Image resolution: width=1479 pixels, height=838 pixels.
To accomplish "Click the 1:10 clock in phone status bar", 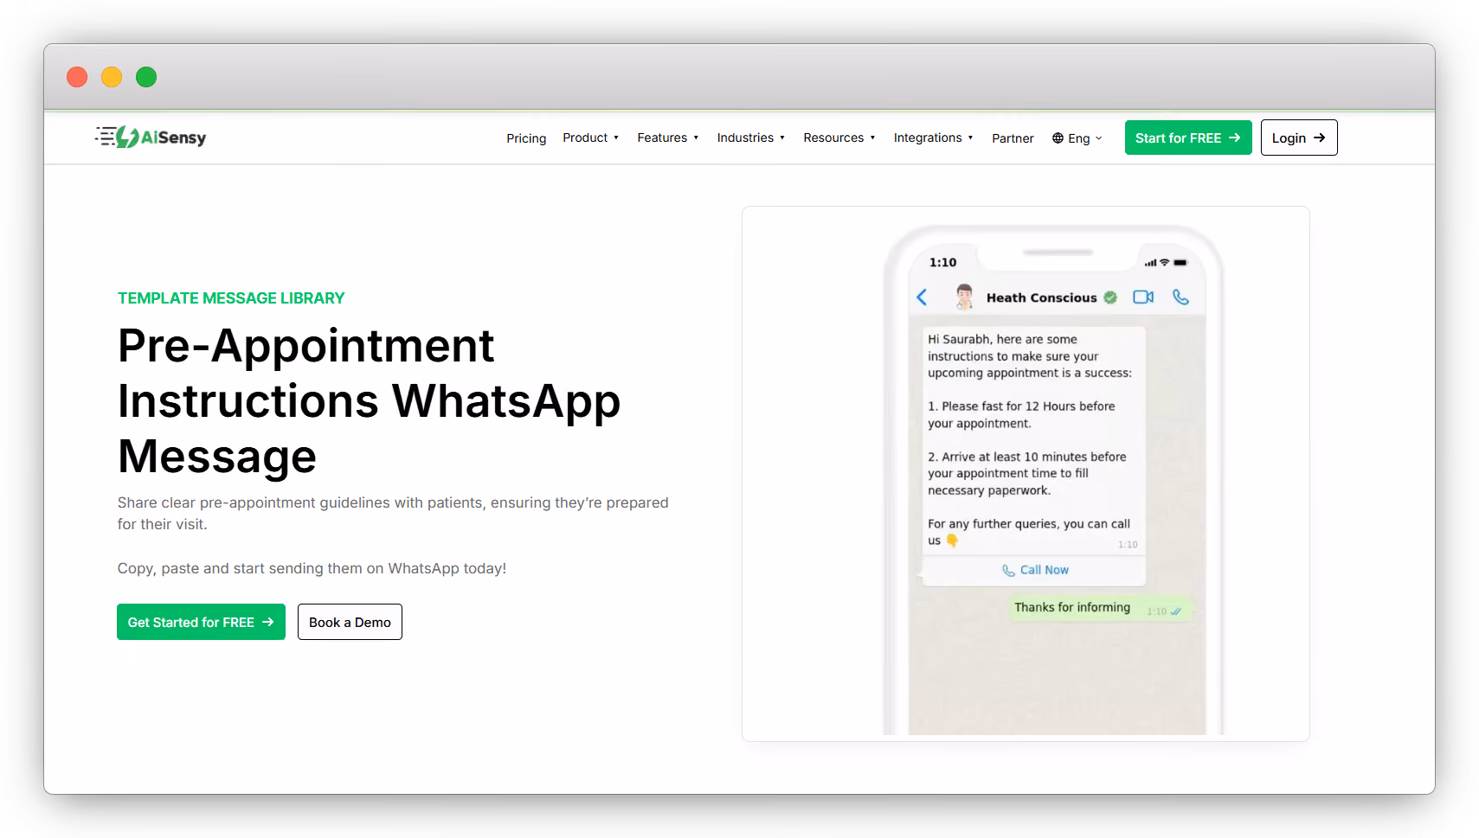I will coord(942,262).
